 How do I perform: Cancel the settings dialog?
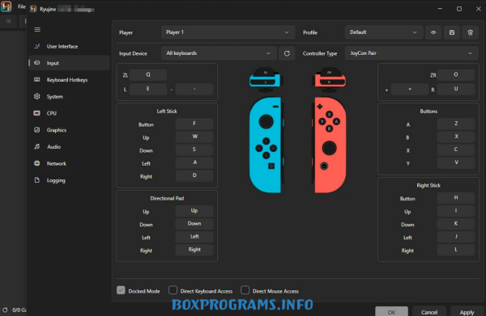tap(429, 311)
